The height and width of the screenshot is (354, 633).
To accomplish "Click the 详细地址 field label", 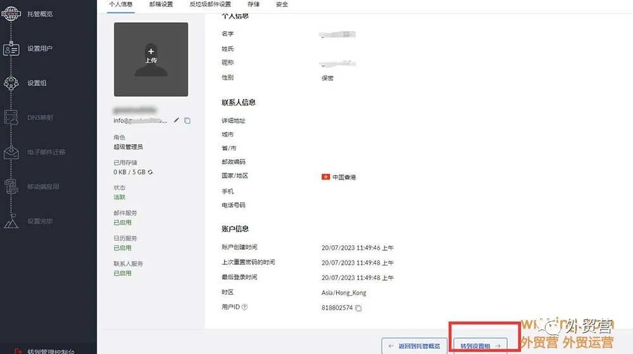I will point(234,121).
